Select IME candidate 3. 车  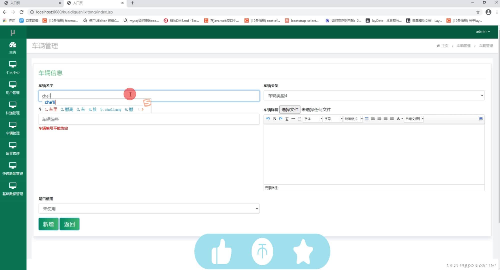[x=81, y=109]
